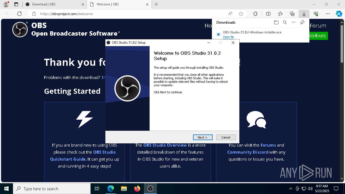
Task: Click the green Contribute button
Action: pos(319,36)
